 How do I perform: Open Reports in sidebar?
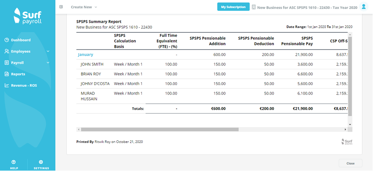pos(18,74)
